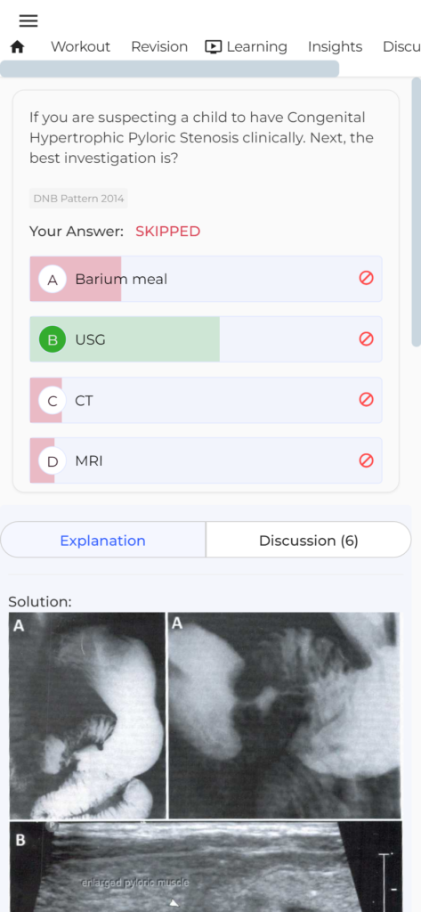Show the Explanation section
421x912 pixels.
(x=103, y=541)
